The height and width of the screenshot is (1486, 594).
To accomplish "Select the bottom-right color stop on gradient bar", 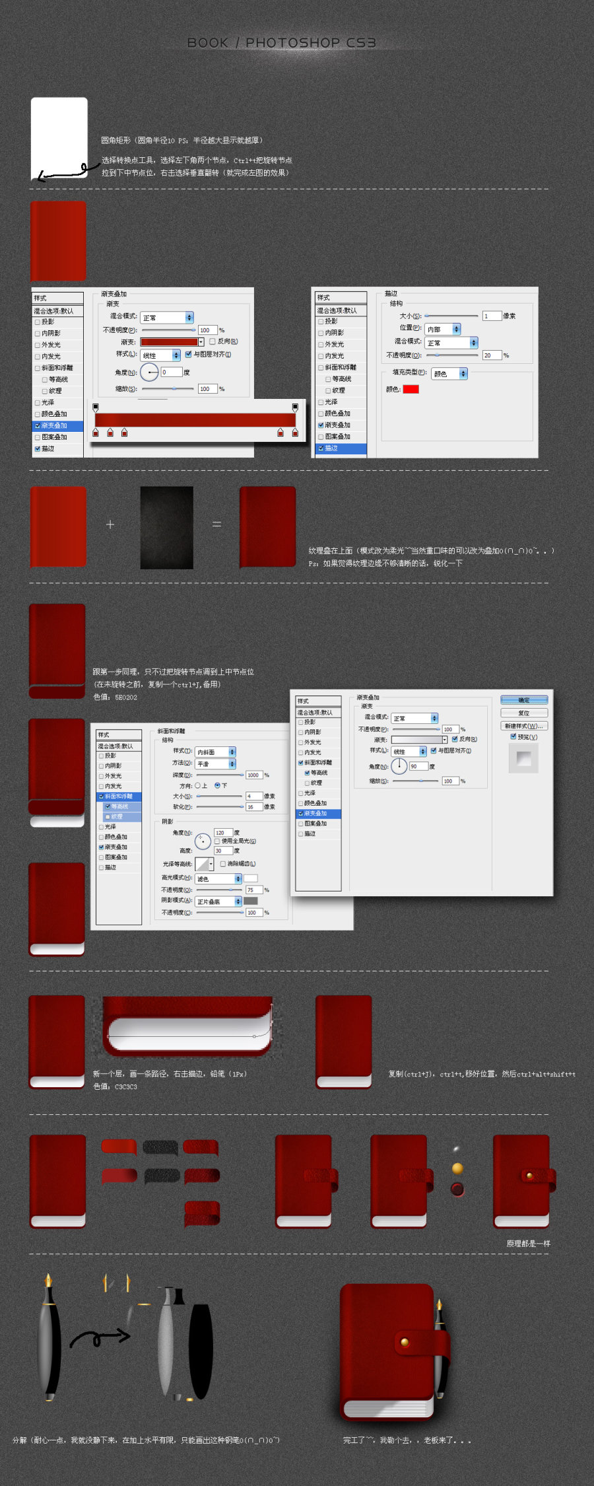I will click(x=295, y=433).
